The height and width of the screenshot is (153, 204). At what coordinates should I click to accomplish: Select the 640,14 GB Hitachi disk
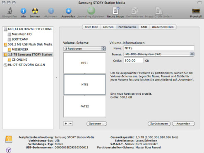coord(28,29)
